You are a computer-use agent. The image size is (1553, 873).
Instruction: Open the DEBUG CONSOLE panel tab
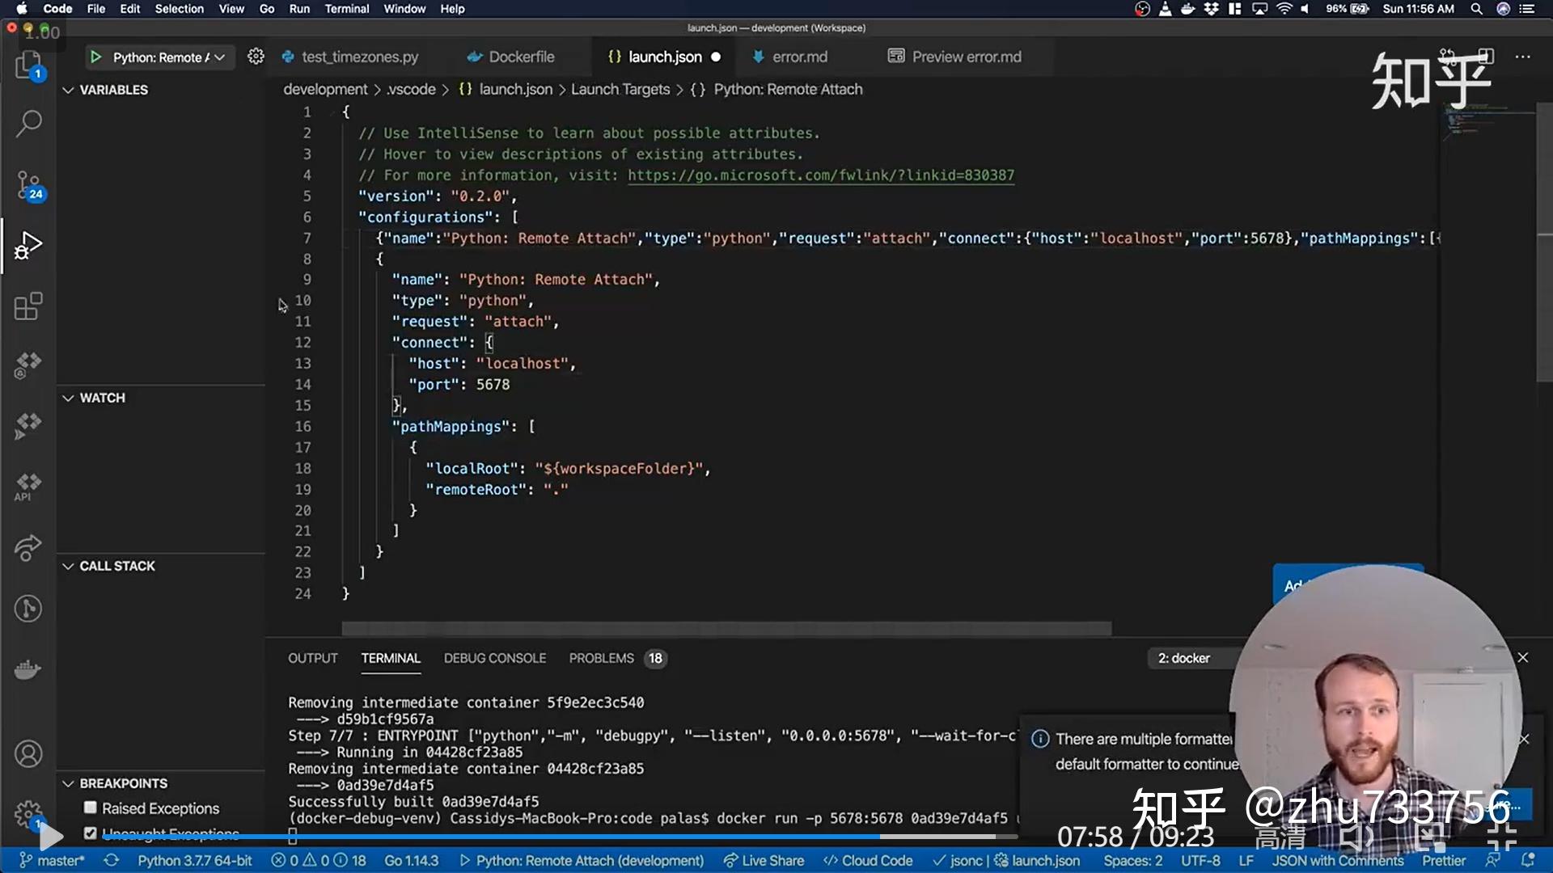click(x=494, y=658)
